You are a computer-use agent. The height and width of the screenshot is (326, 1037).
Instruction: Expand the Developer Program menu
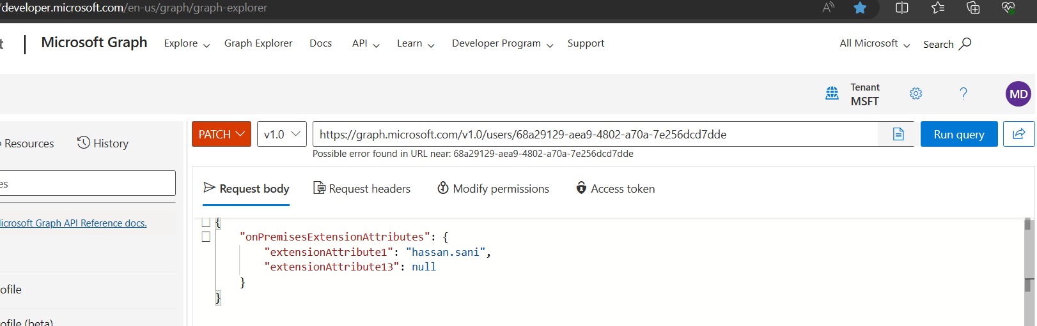point(503,43)
